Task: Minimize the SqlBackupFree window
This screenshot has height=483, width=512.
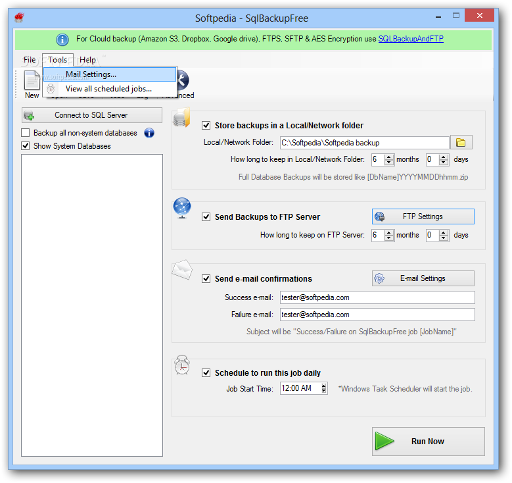Action: (x=438, y=16)
